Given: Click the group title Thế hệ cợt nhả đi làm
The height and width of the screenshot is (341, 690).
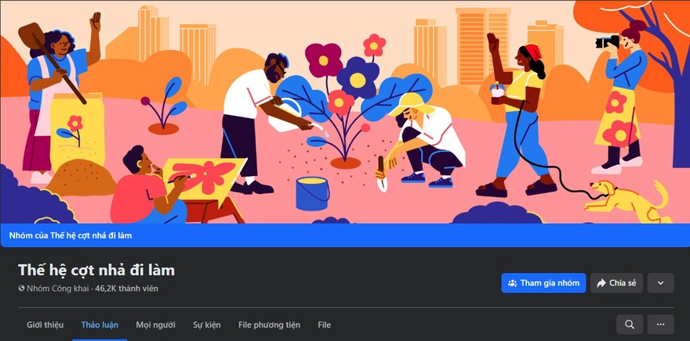Looking at the screenshot, I should [96, 270].
